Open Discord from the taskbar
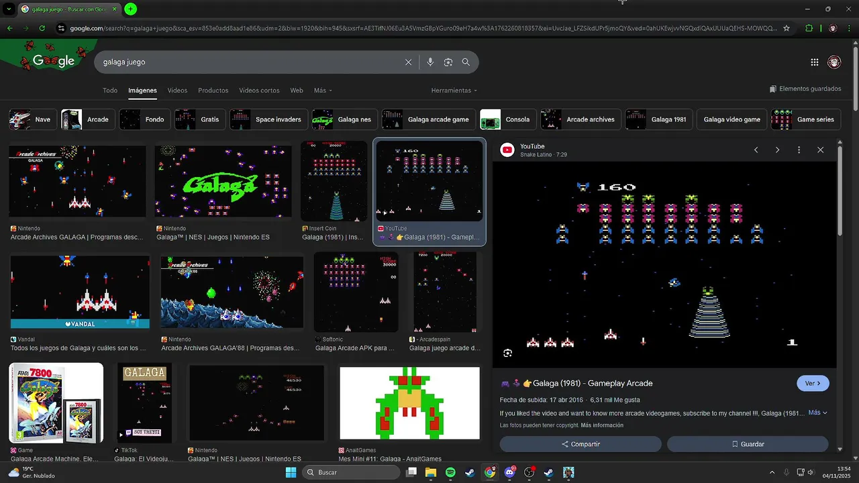The width and height of the screenshot is (859, 483). click(x=509, y=472)
